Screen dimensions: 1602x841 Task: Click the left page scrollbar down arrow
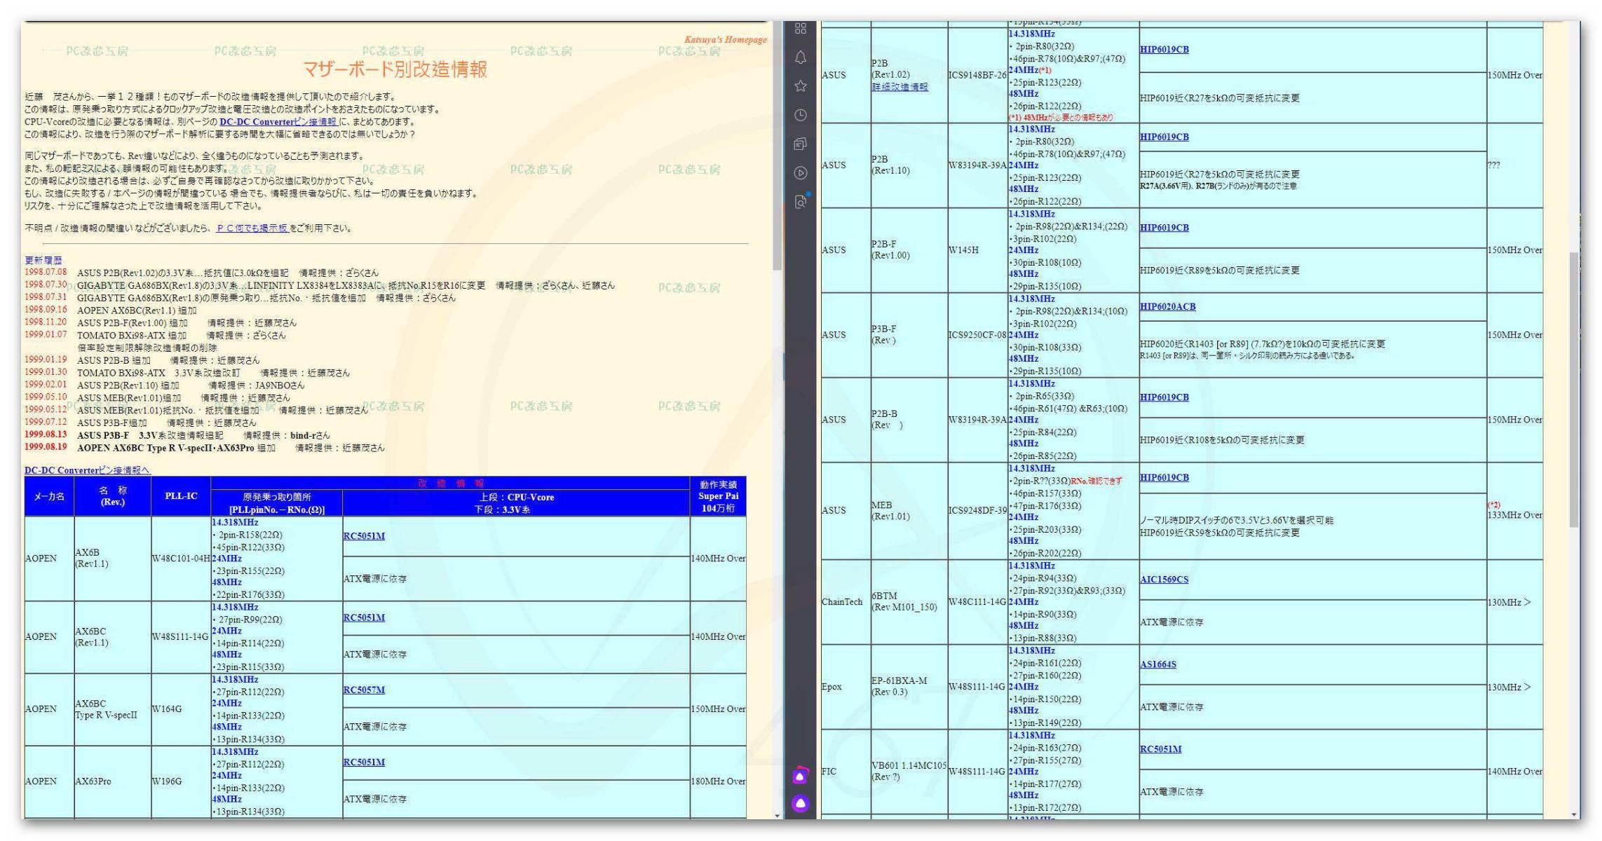777,815
